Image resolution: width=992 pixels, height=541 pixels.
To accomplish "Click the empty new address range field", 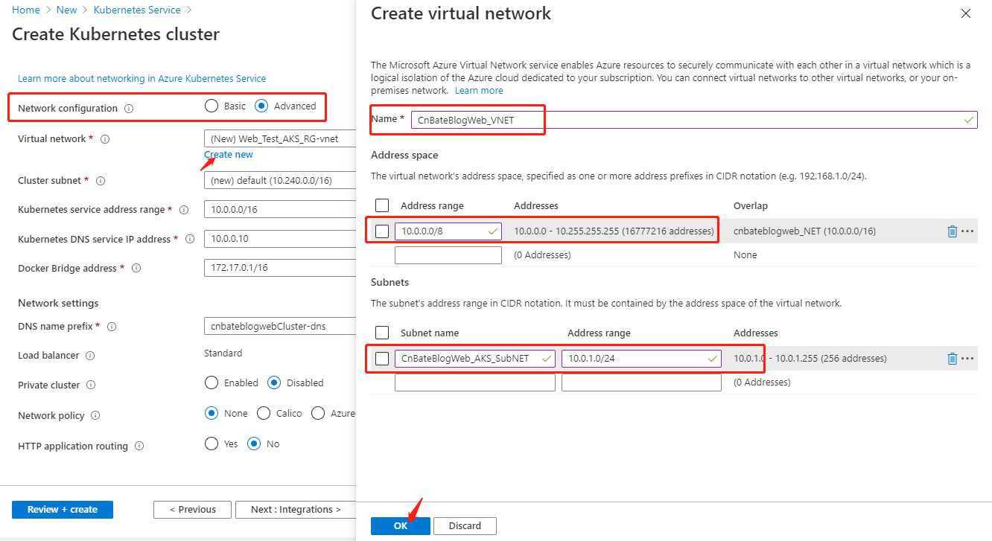I will (x=448, y=255).
